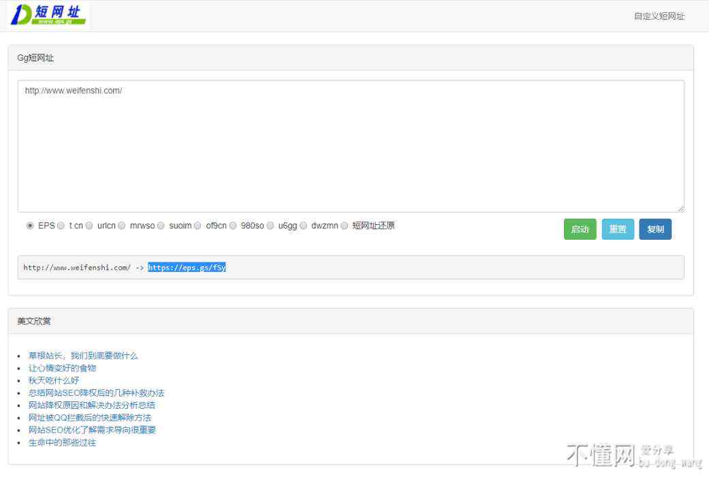Choose the of9cn radio option

click(198, 226)
